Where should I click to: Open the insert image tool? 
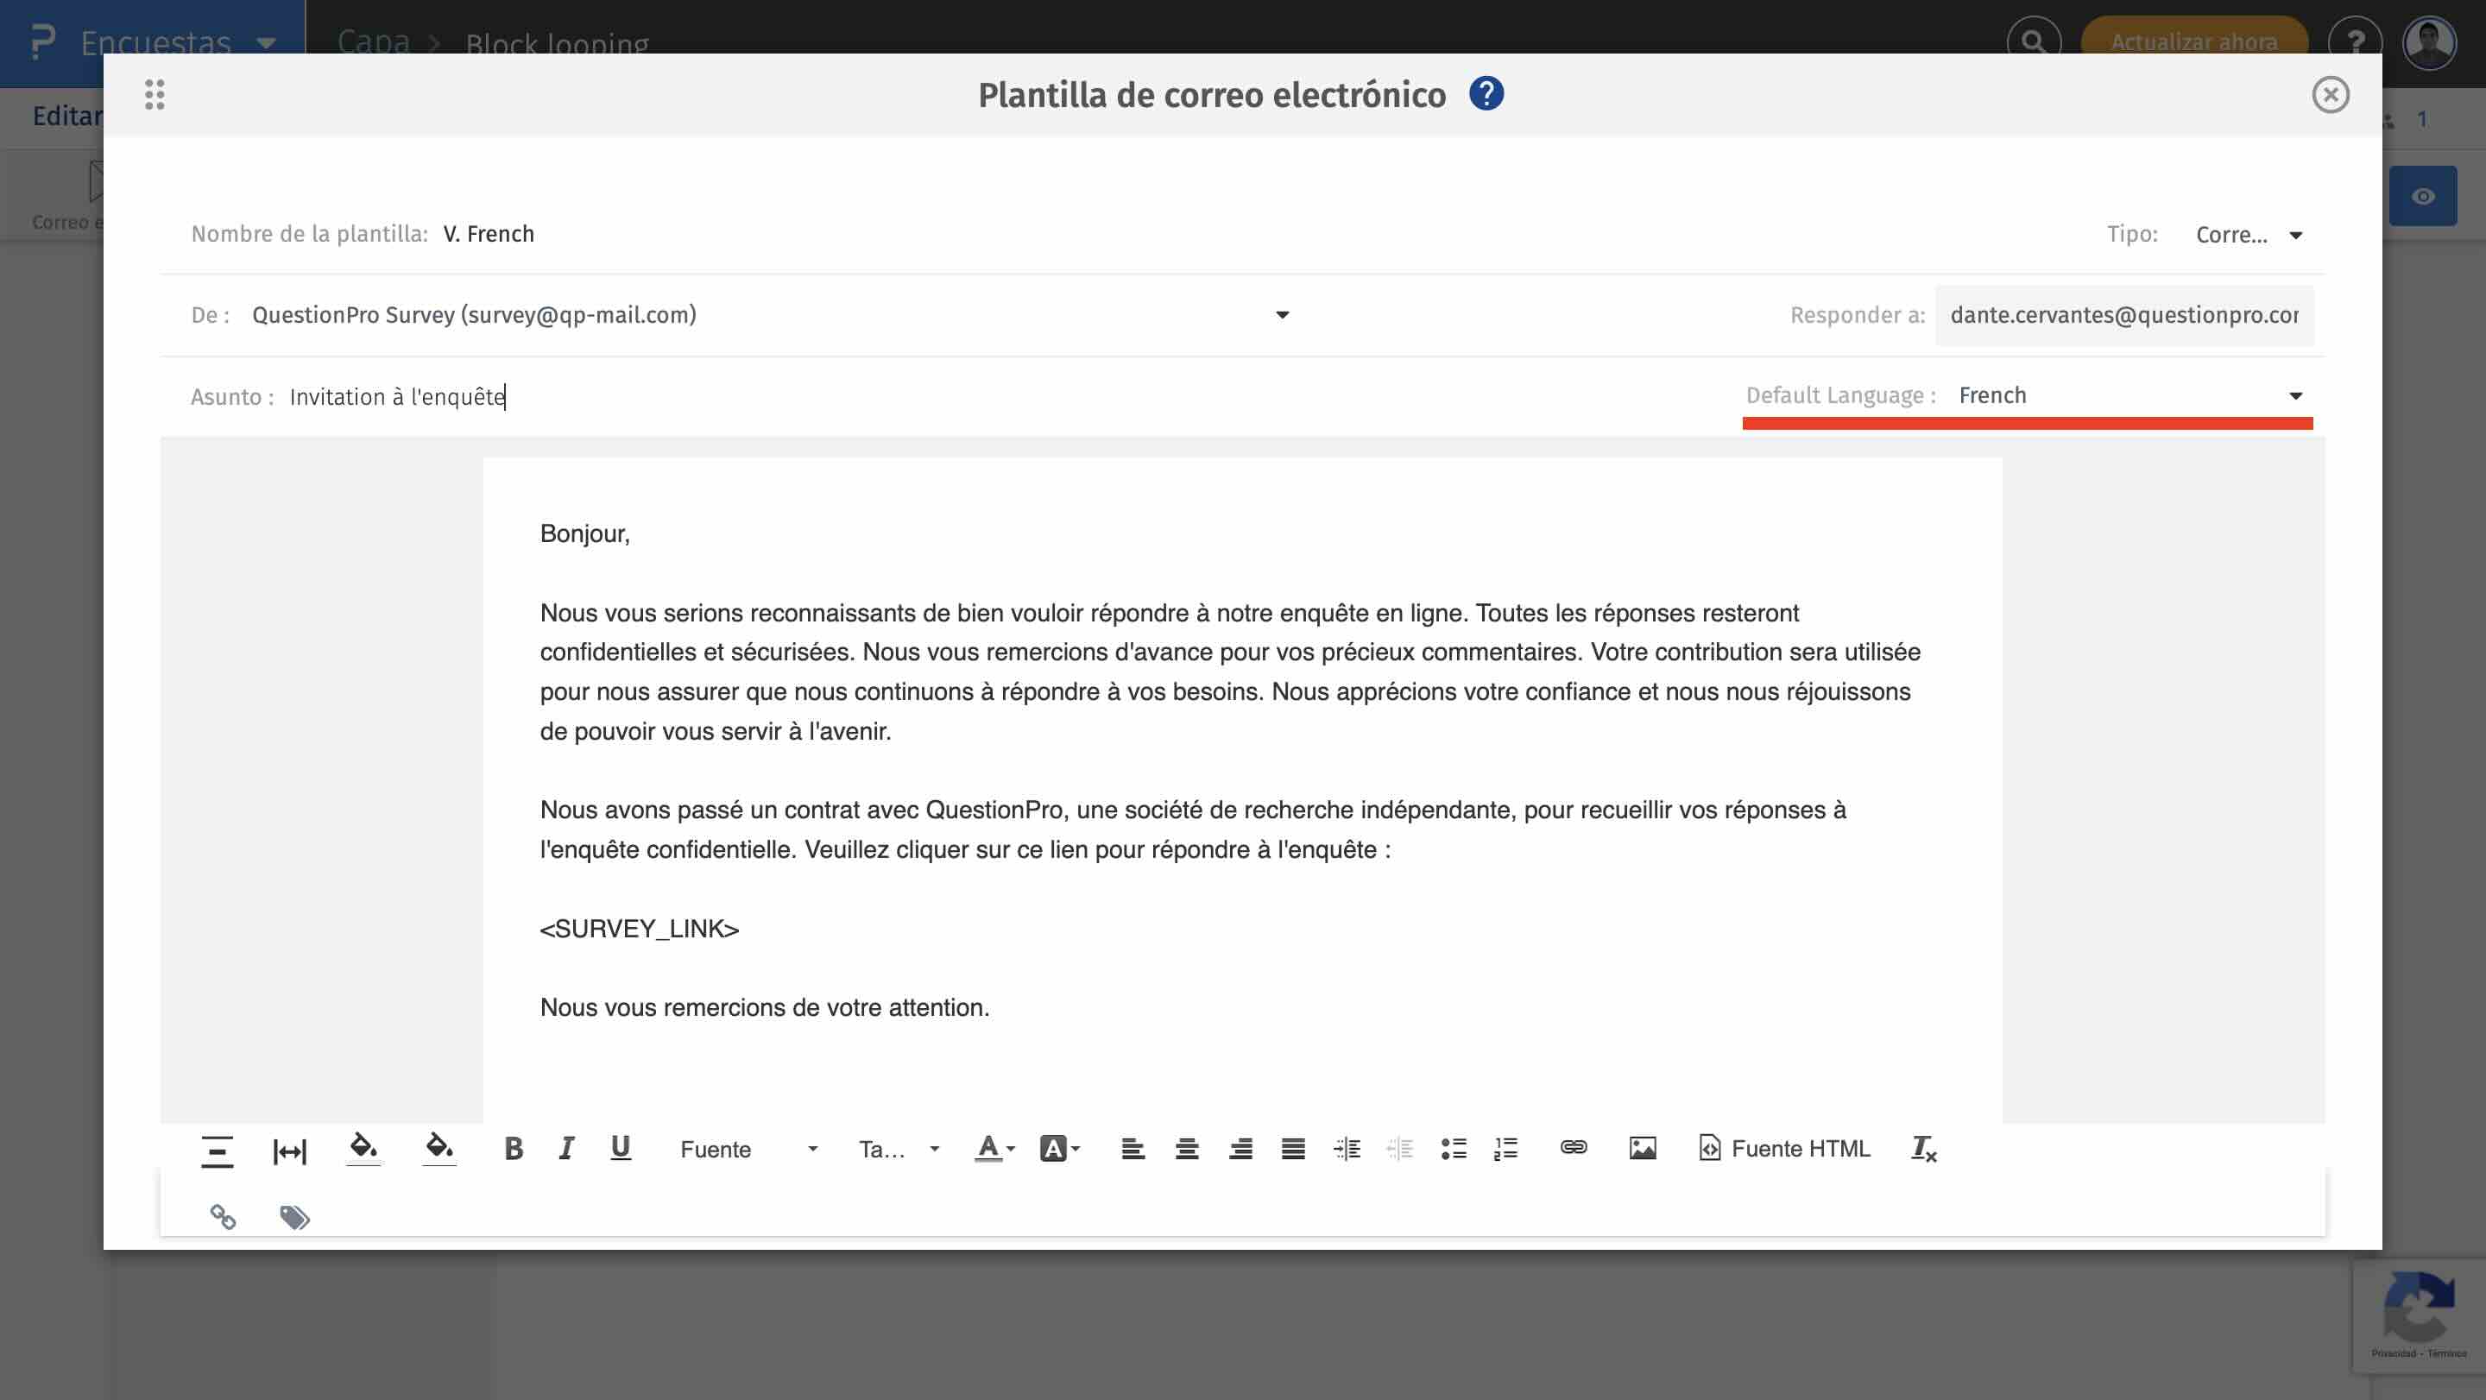pyautogui.click(x=1642, y=1147)
